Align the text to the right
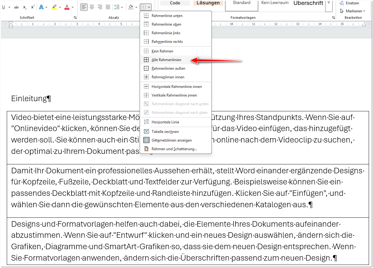Viewport: 373px width, 268px height. point(100,7)
